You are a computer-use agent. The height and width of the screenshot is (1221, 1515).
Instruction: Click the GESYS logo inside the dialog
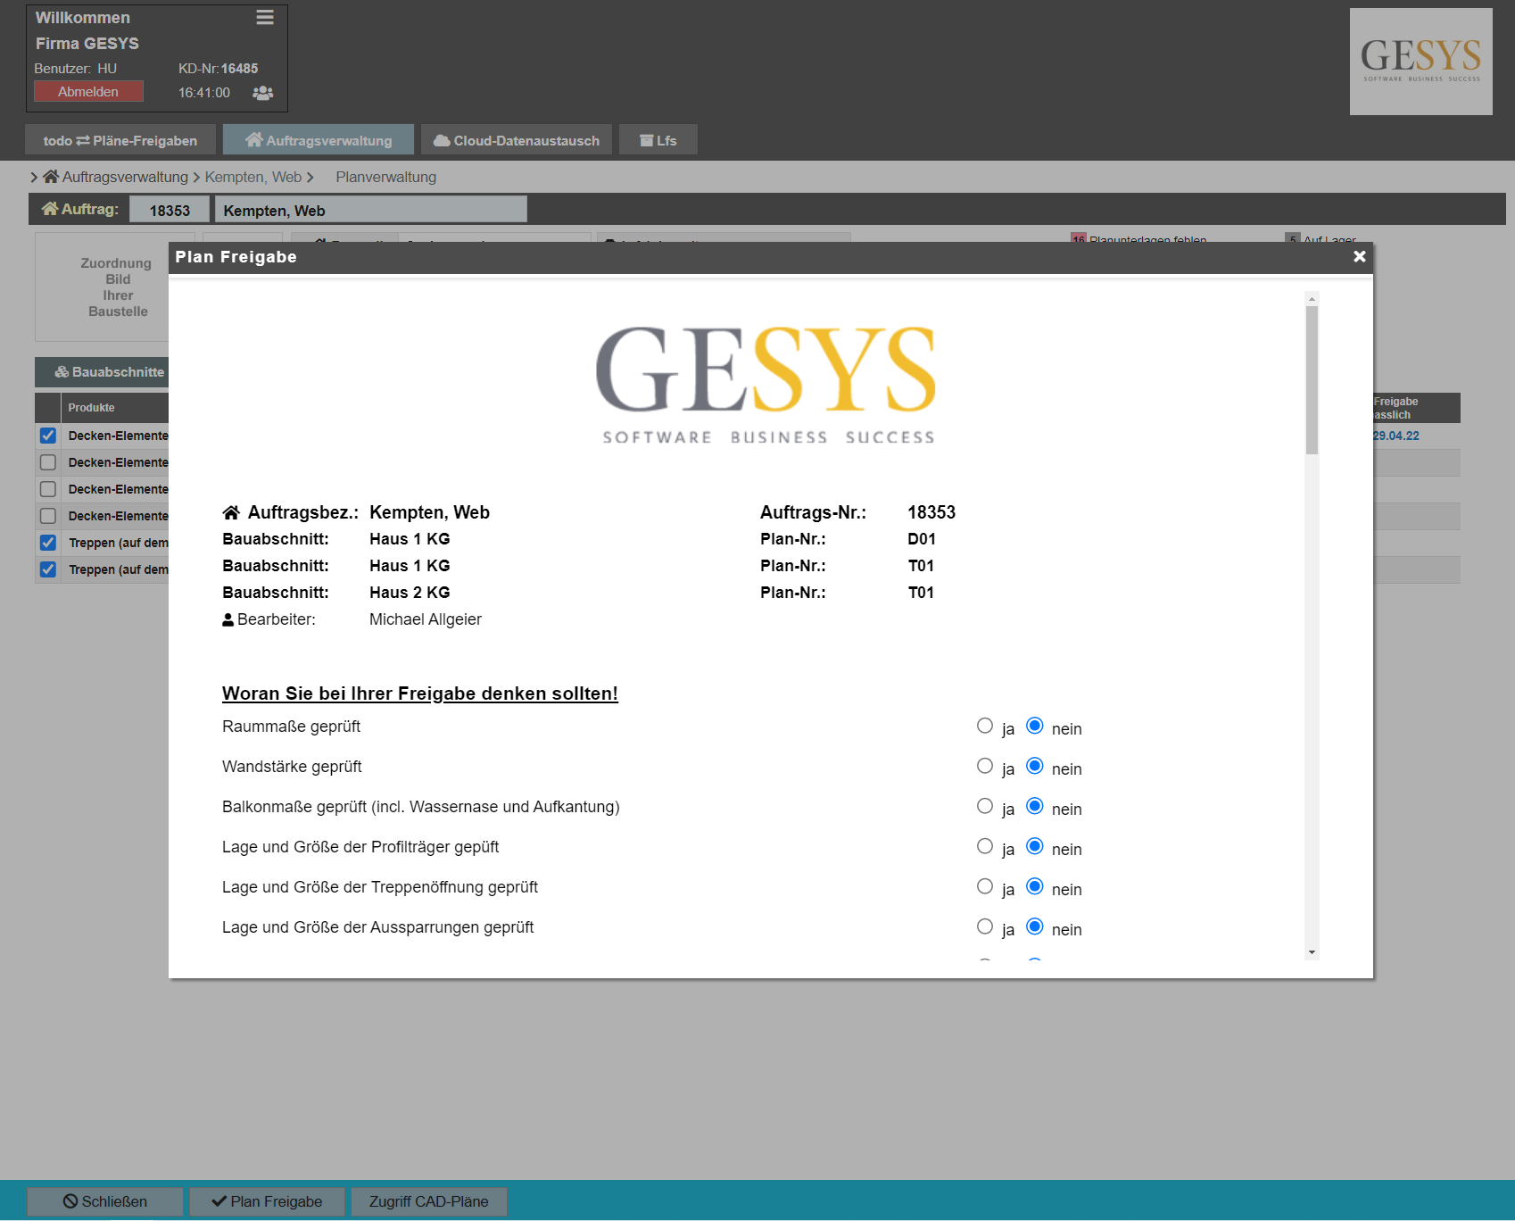click(766, 384)
